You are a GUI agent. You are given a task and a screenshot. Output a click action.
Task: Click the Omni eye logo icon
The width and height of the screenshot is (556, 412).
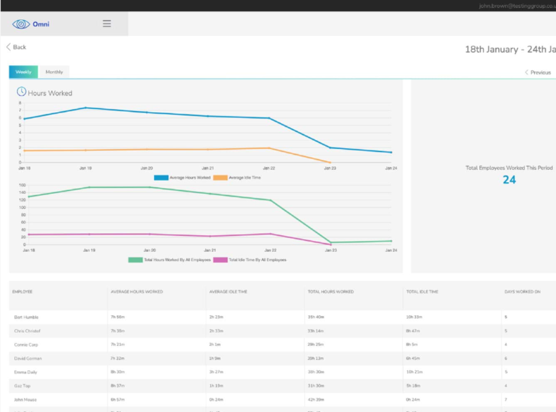pyautogui.click(x=21, y=24)
